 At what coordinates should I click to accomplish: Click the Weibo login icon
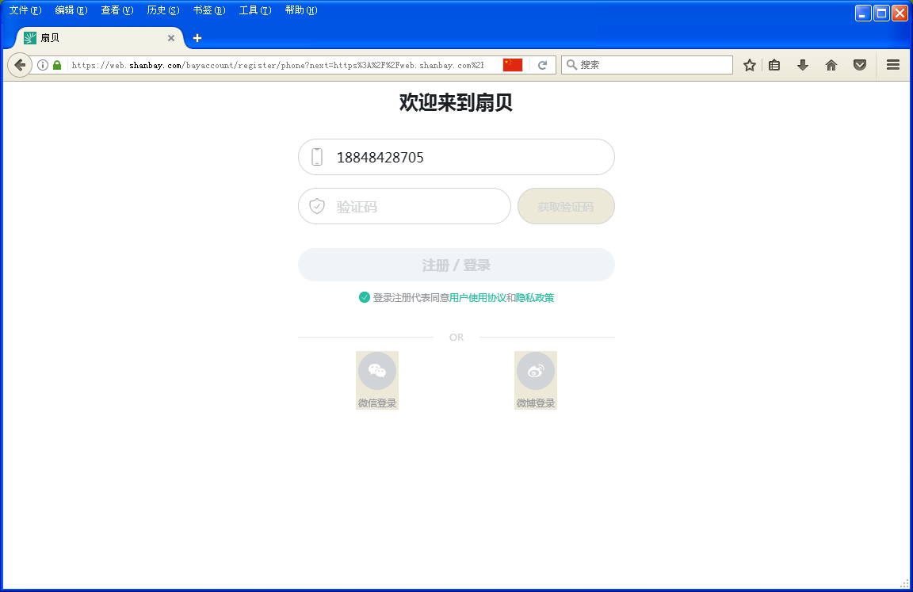pyautogui.click(x=536, y=371)
